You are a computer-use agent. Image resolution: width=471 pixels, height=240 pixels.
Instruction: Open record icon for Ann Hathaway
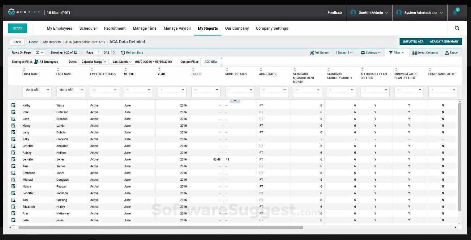[13, 213]
